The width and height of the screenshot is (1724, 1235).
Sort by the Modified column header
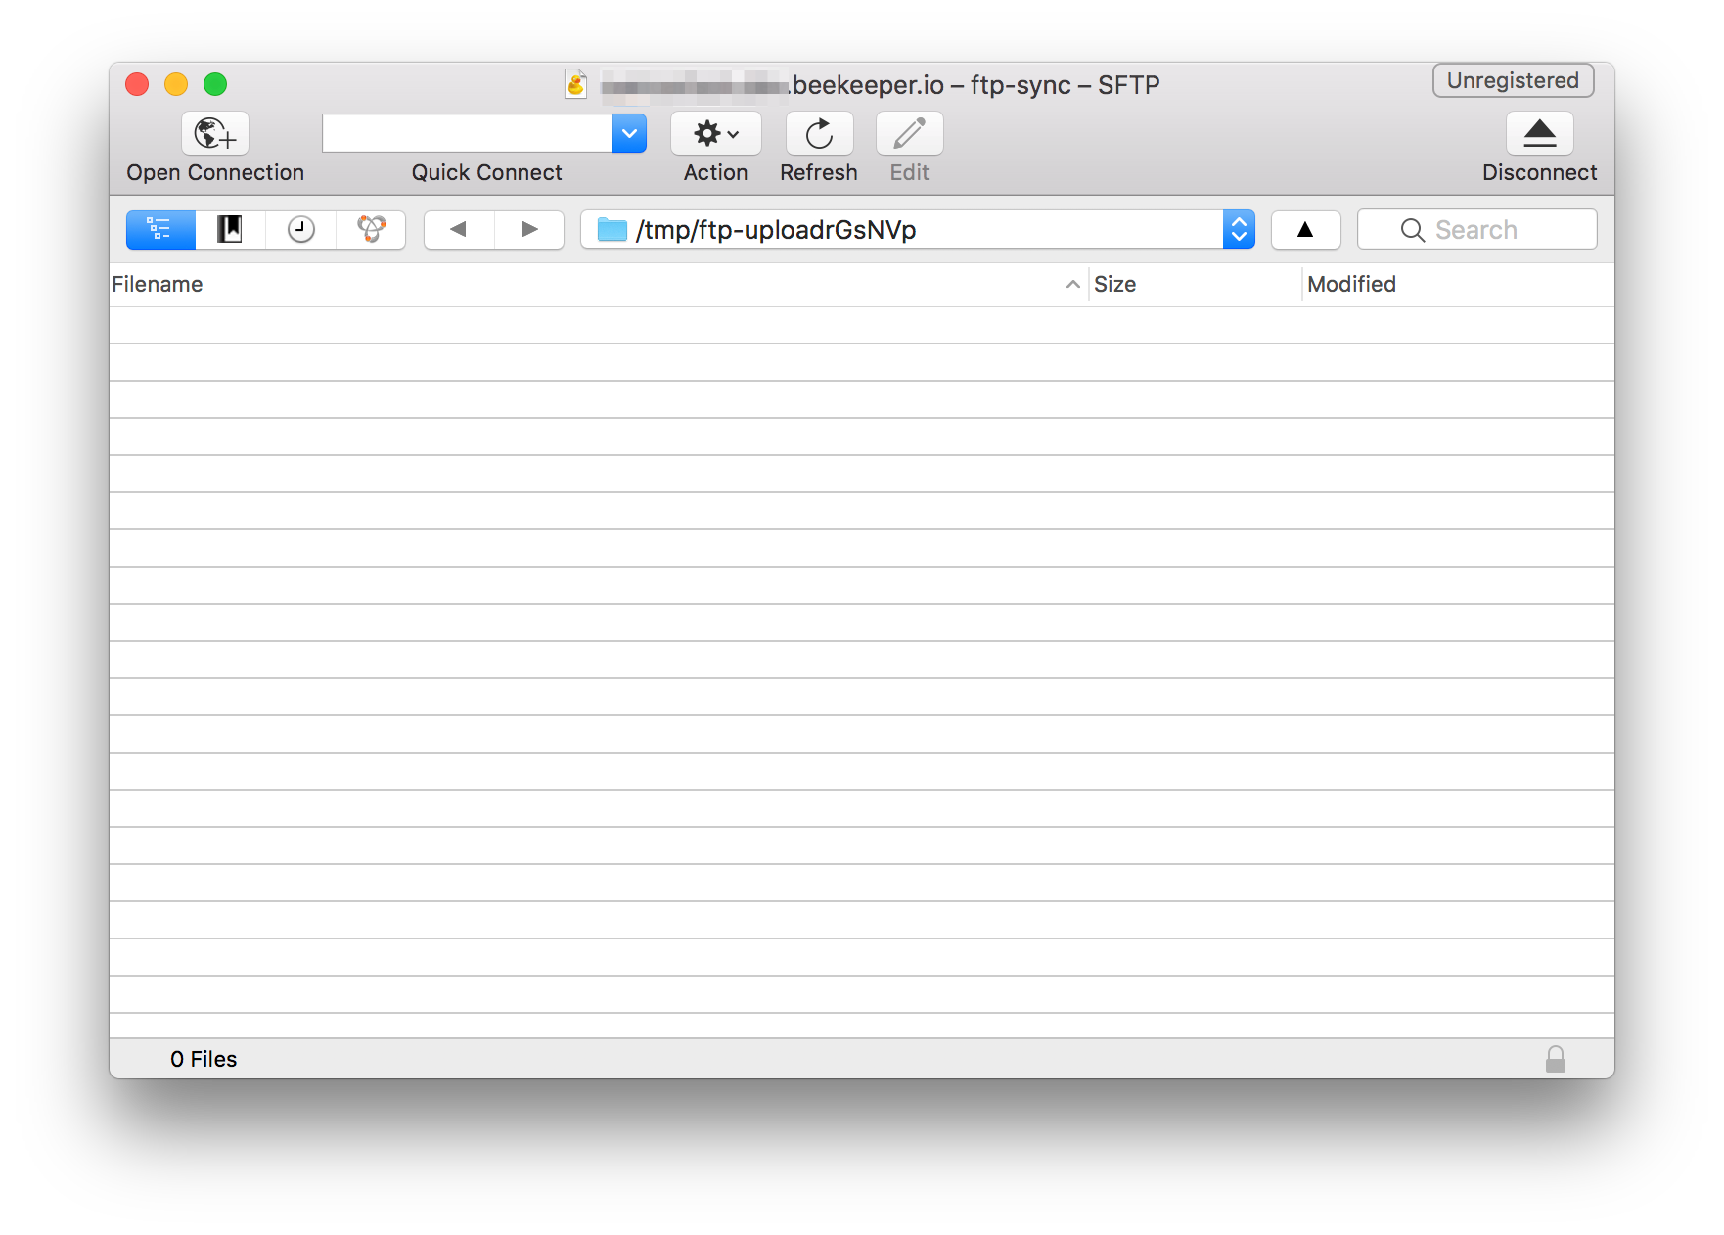1458,284
